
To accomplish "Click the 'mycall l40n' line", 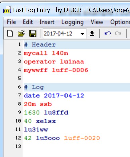I will [x=46, y=53].
